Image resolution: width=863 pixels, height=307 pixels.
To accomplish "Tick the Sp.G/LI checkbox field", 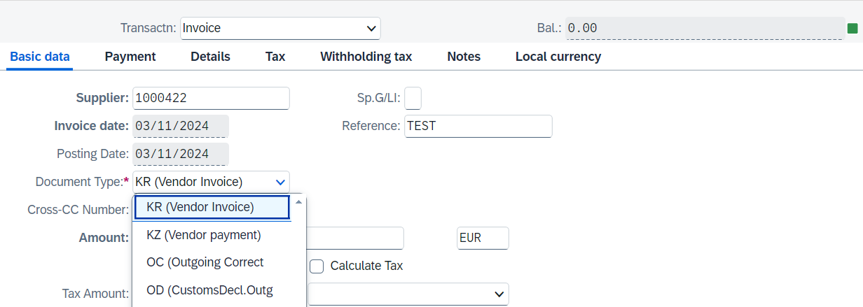I will coord(413,99).
